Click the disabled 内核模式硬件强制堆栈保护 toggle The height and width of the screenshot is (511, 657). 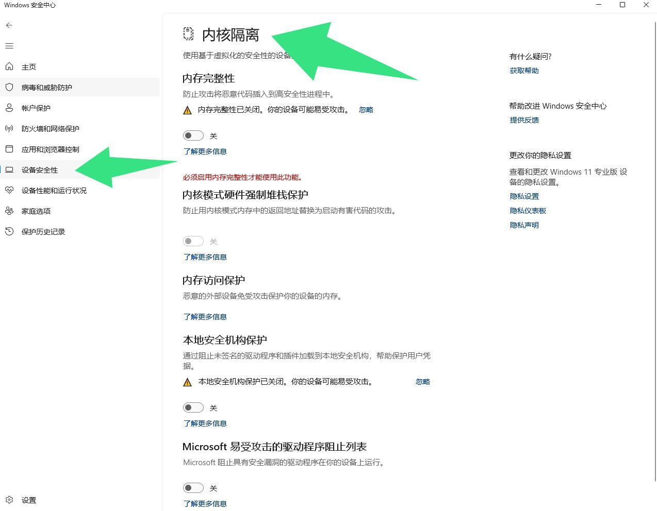pos(193,241)
